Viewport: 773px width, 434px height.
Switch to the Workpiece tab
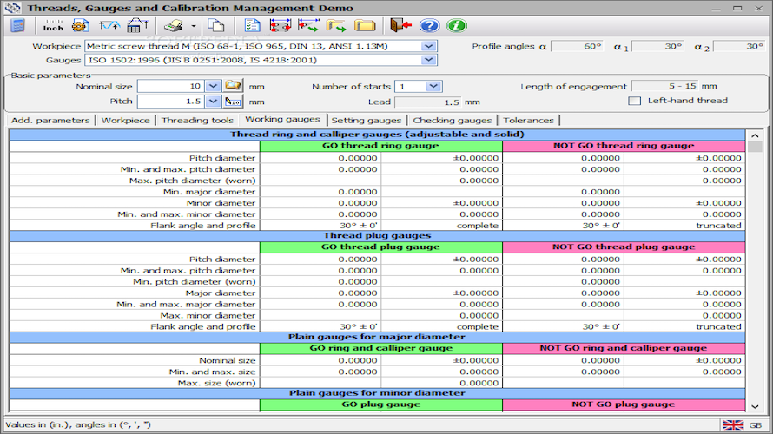pos(126,120)
